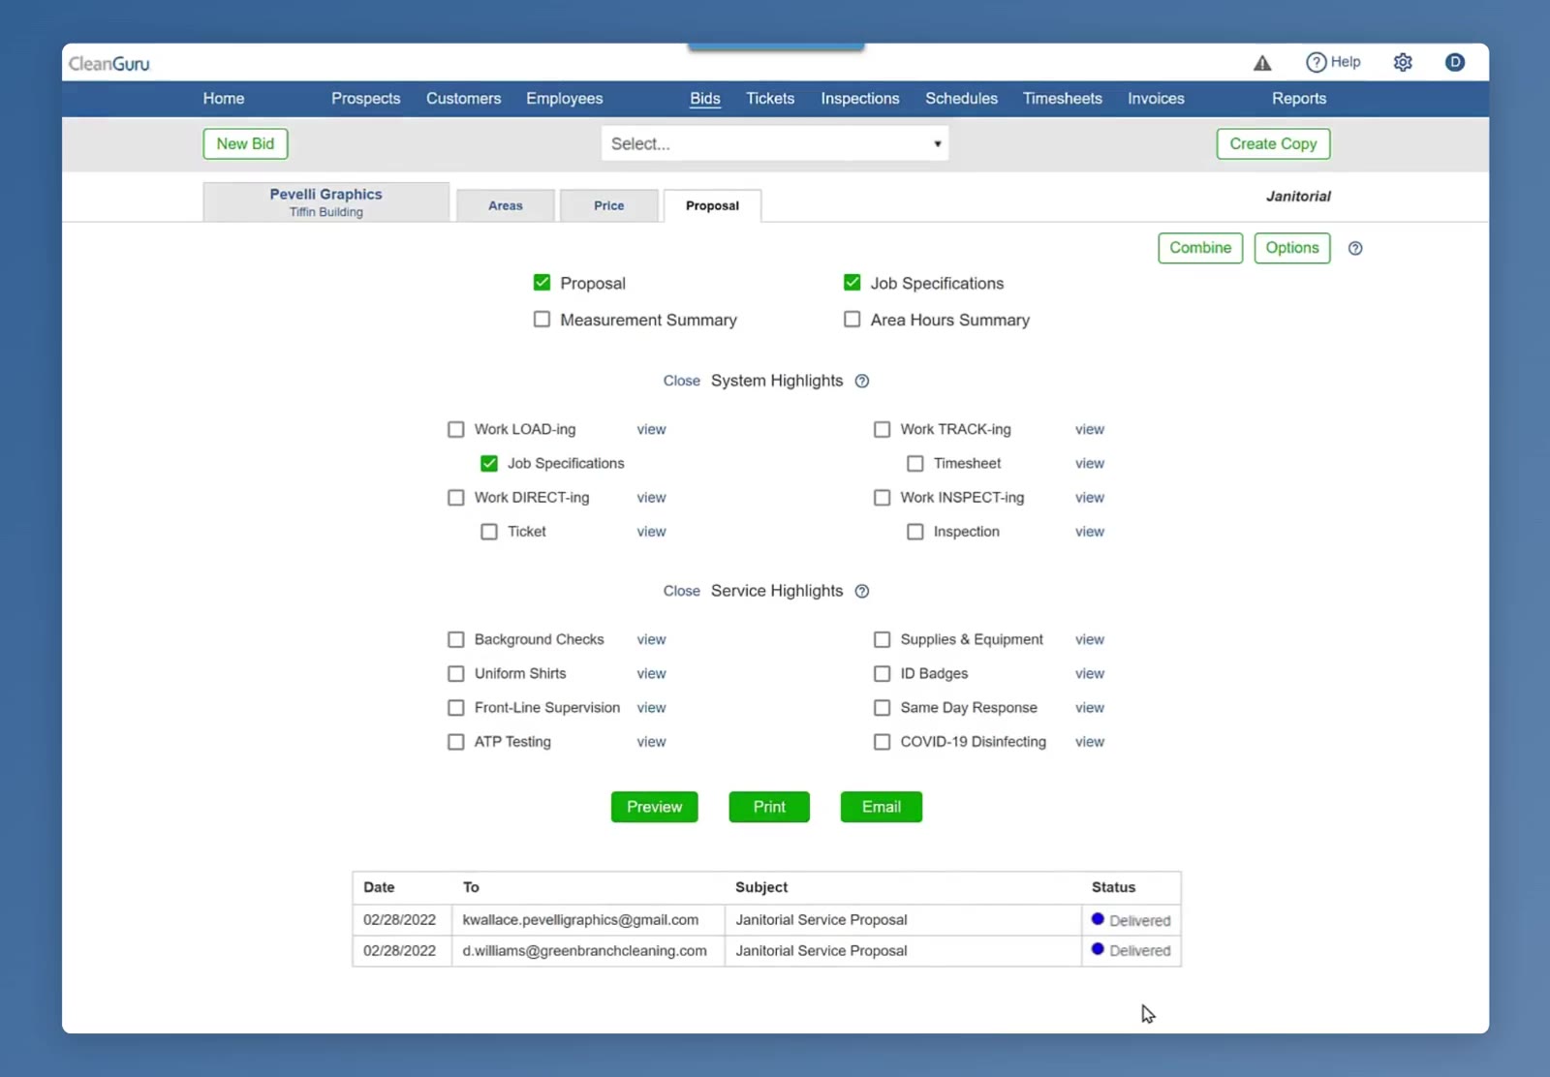Enable Measurement Summary checkbox
The image size is (1550, 1077).
(542, 320)
